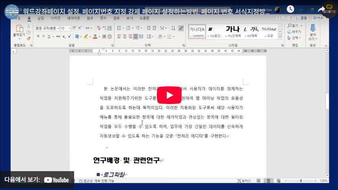This screenshot has width=338, height=190.
Task: Click the YouTube share arrow icon
Action: coord(322,9)
